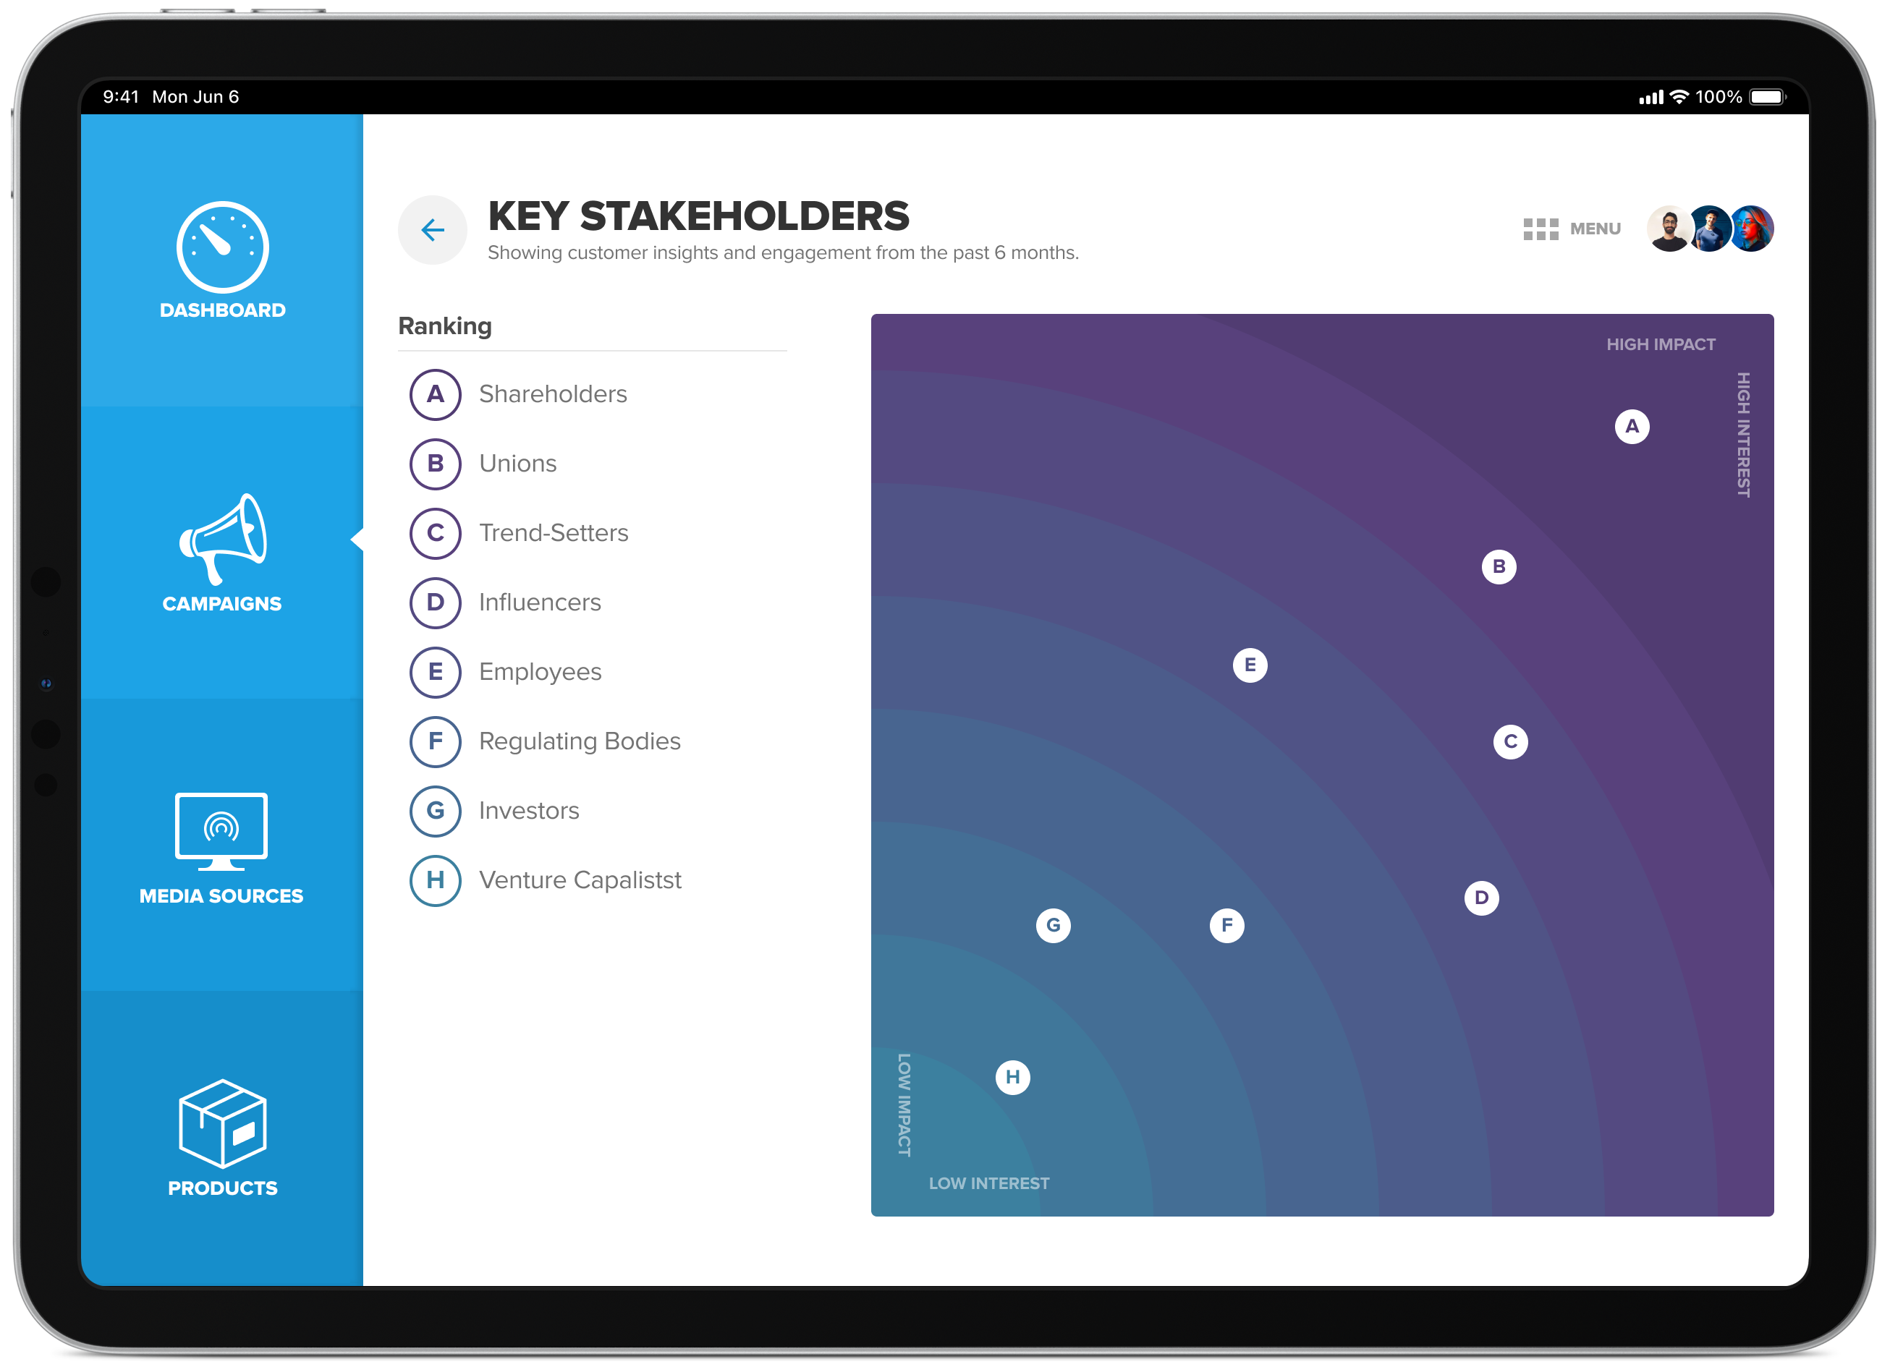This screenshot has height=1367, width=1890.
Task: Click the Products box icon
Action: (x=223, y=1129)
